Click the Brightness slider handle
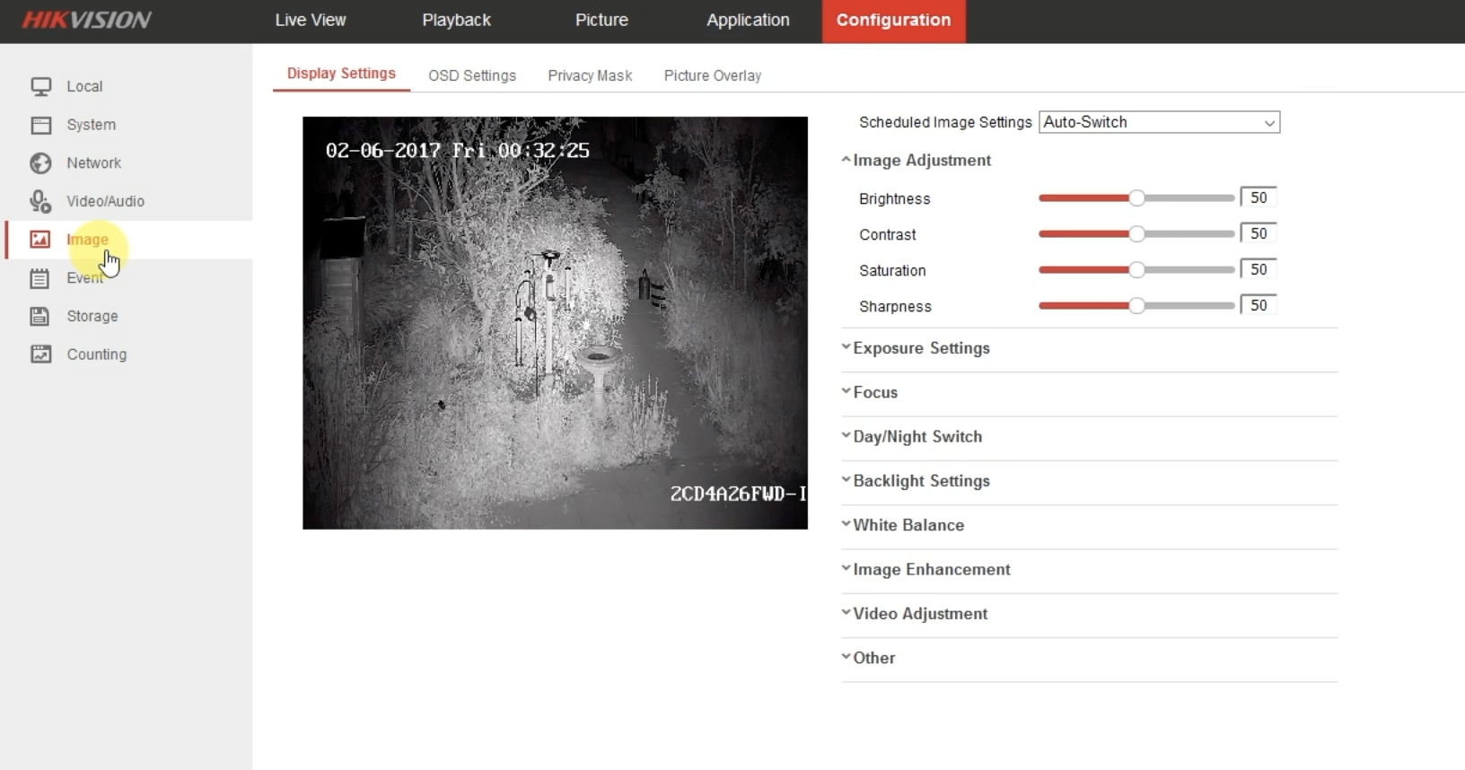This screenshot has height=770, width=1465. 1136,198
